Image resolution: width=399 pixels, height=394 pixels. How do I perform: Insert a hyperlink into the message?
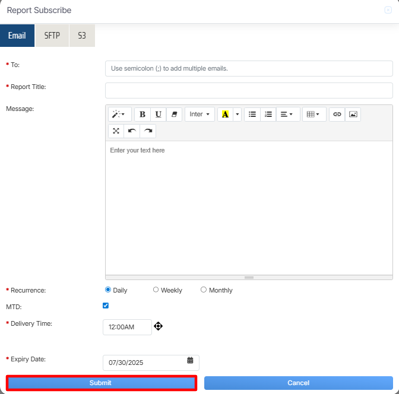(337, 115)
